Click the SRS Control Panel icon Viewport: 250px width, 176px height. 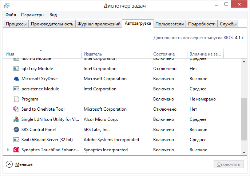pos(16,130)
